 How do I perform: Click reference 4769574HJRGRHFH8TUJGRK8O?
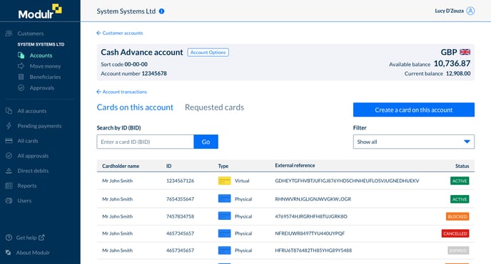pos(311,216)
